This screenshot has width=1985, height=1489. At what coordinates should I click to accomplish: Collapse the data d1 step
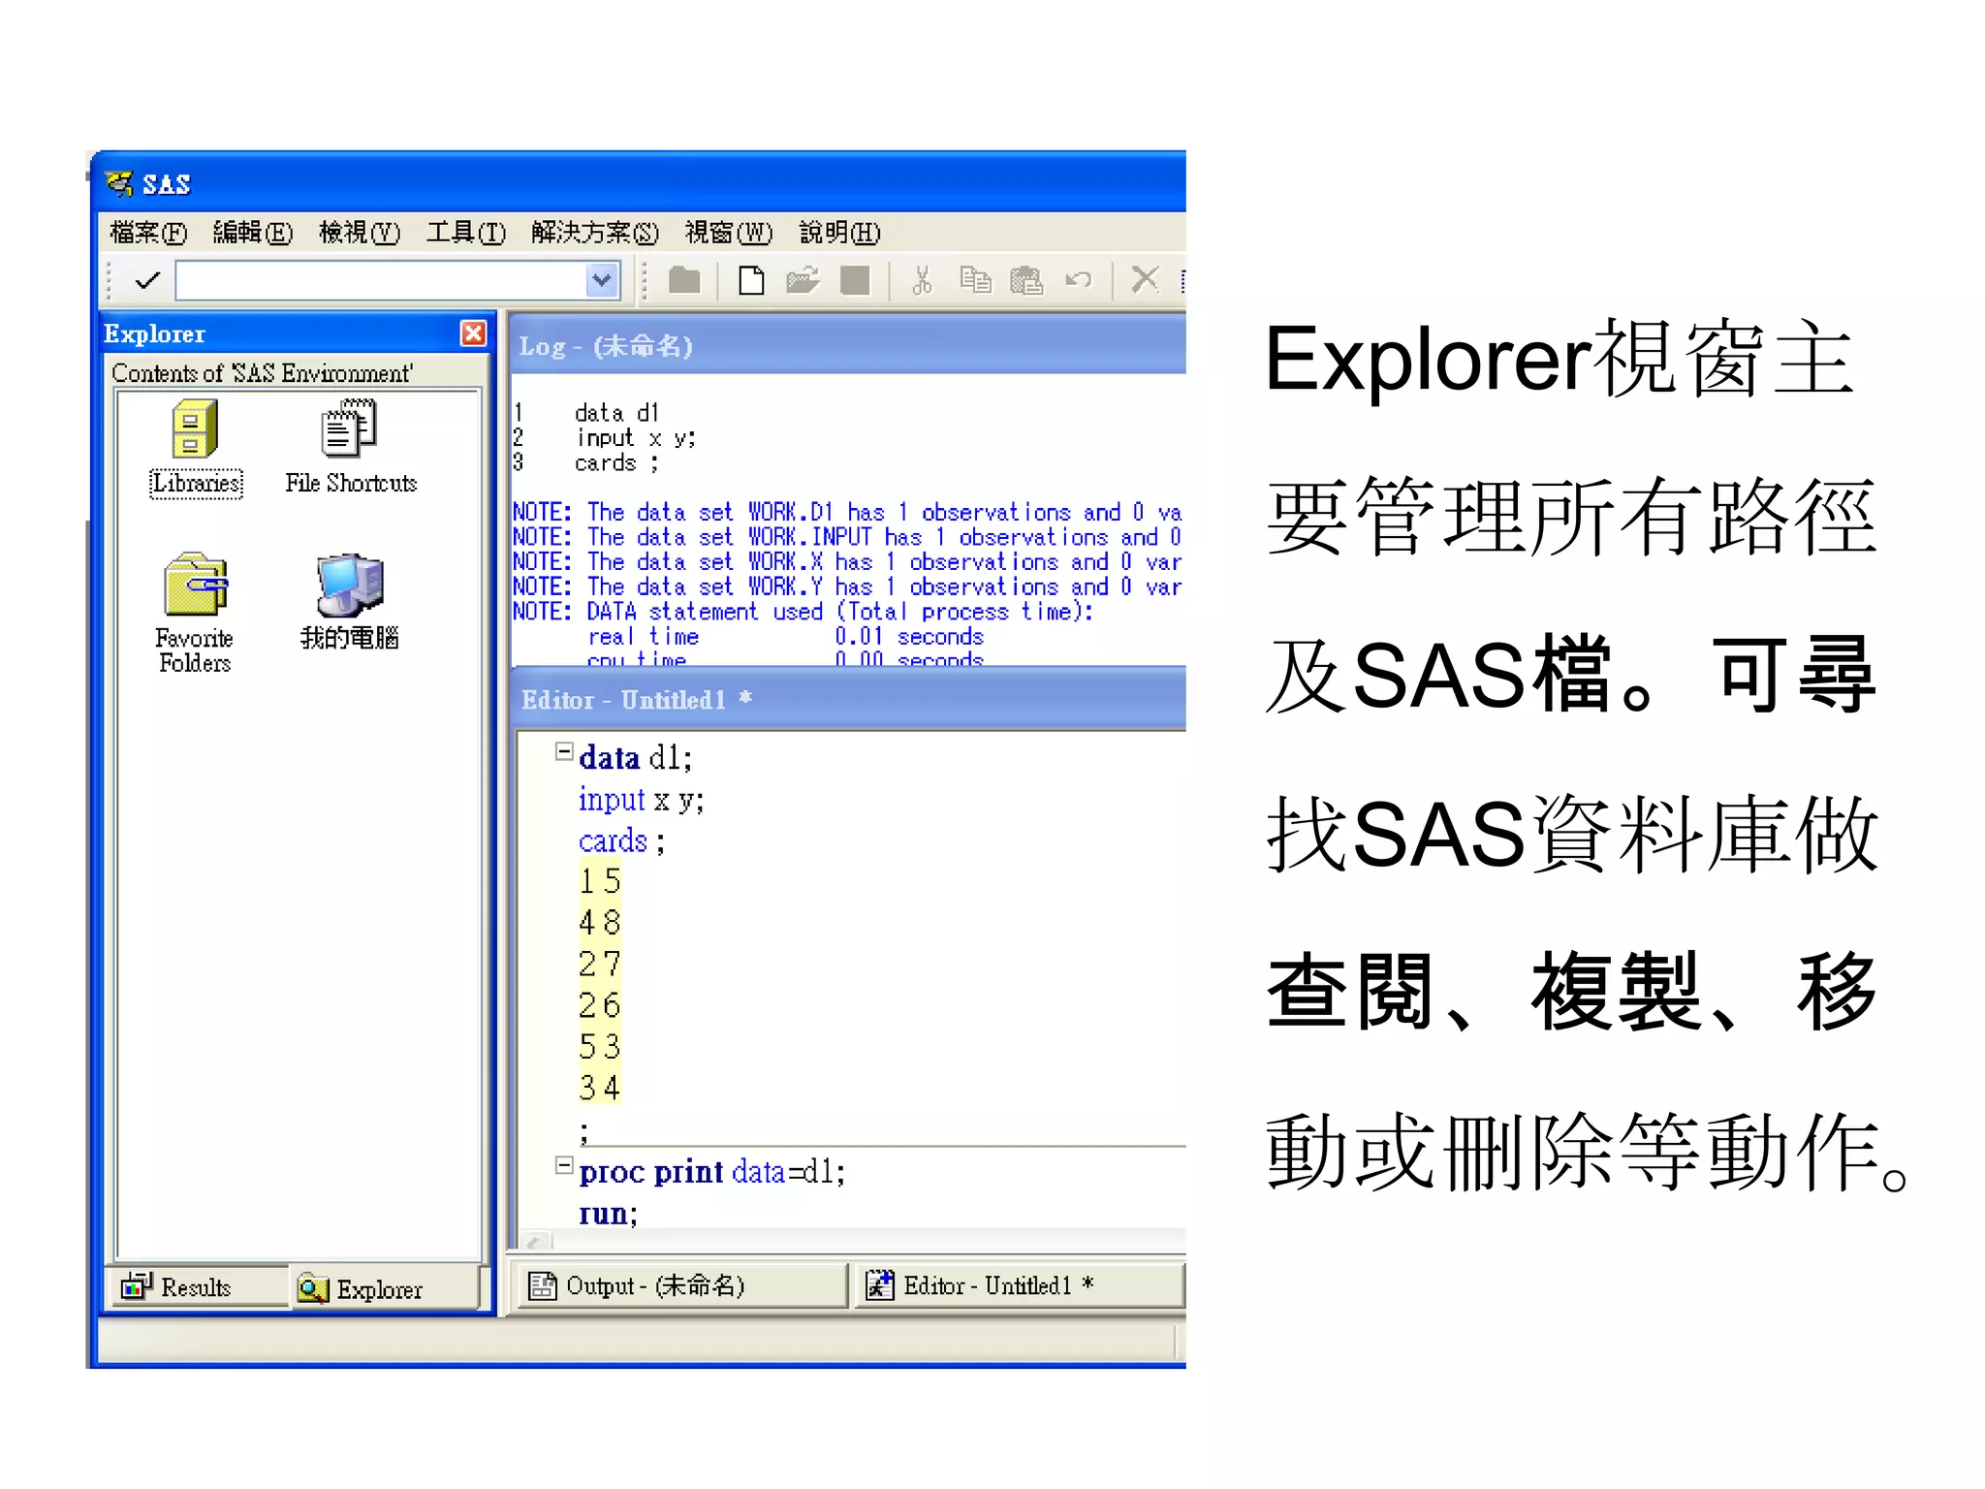563,751
